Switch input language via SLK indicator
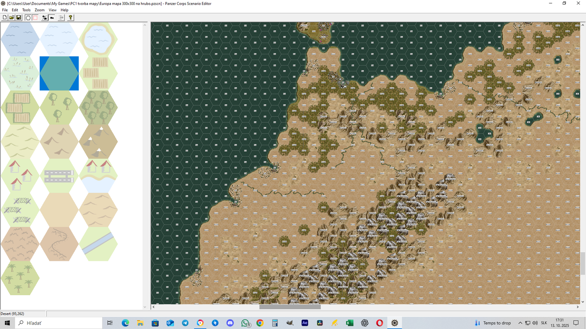The height and width of the screenshot is (329, 586). coord(544,323)
